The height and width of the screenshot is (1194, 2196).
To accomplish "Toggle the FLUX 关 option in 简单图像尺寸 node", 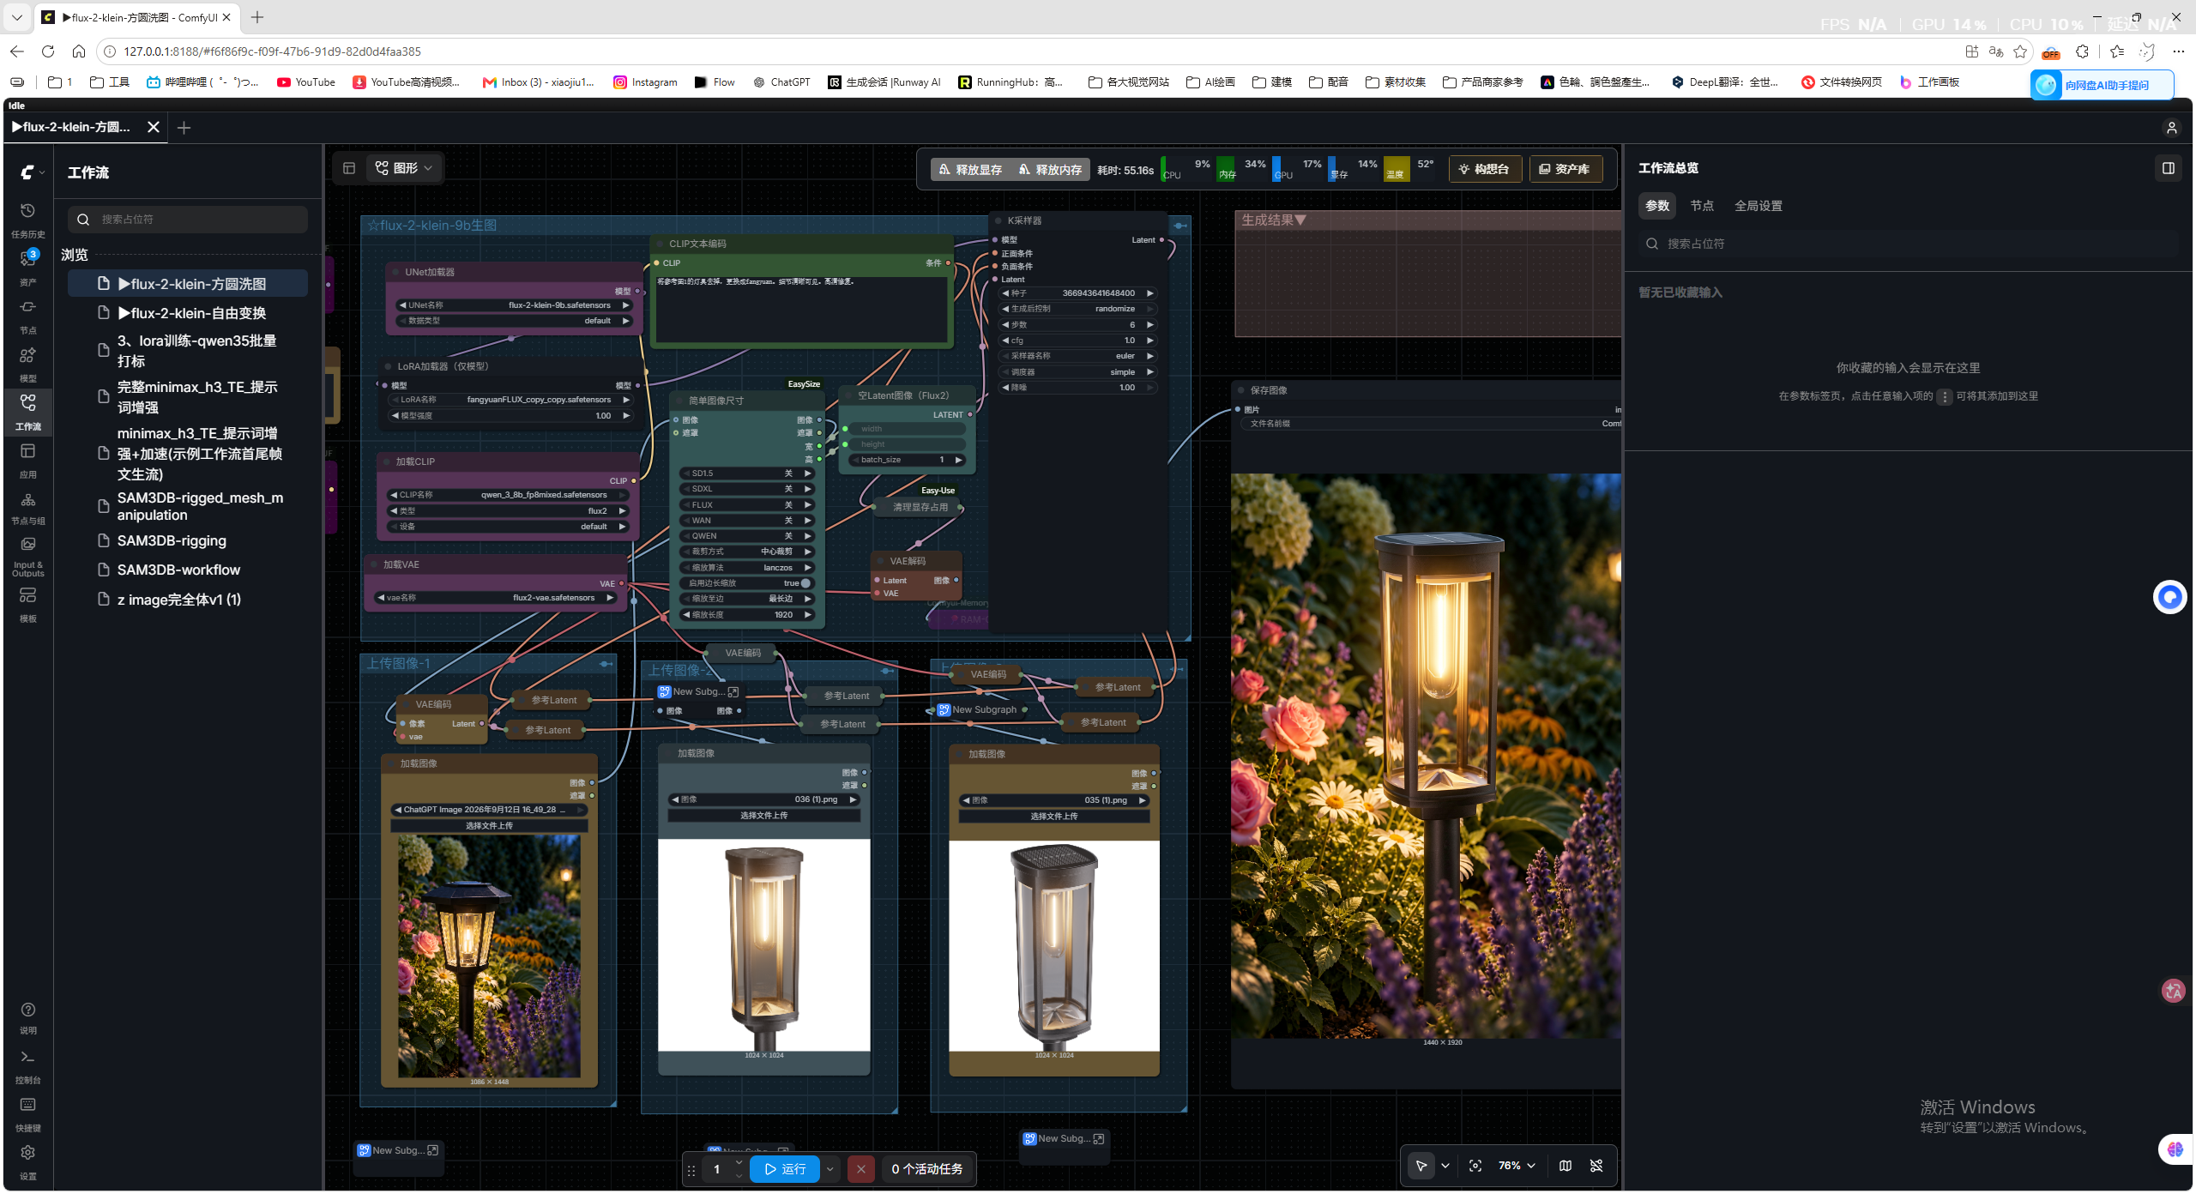I will [747, 505].
